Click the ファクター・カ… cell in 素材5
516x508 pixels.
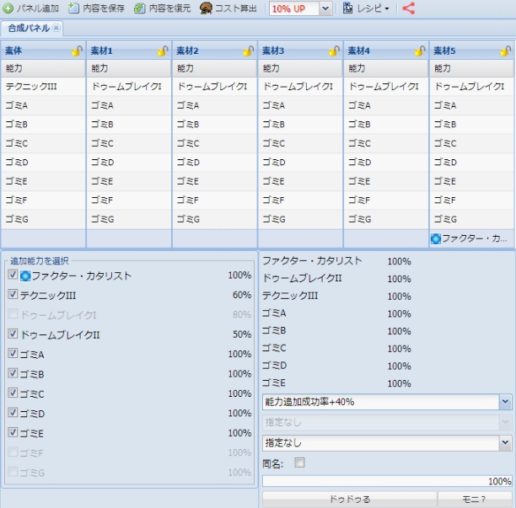(471, 238)
